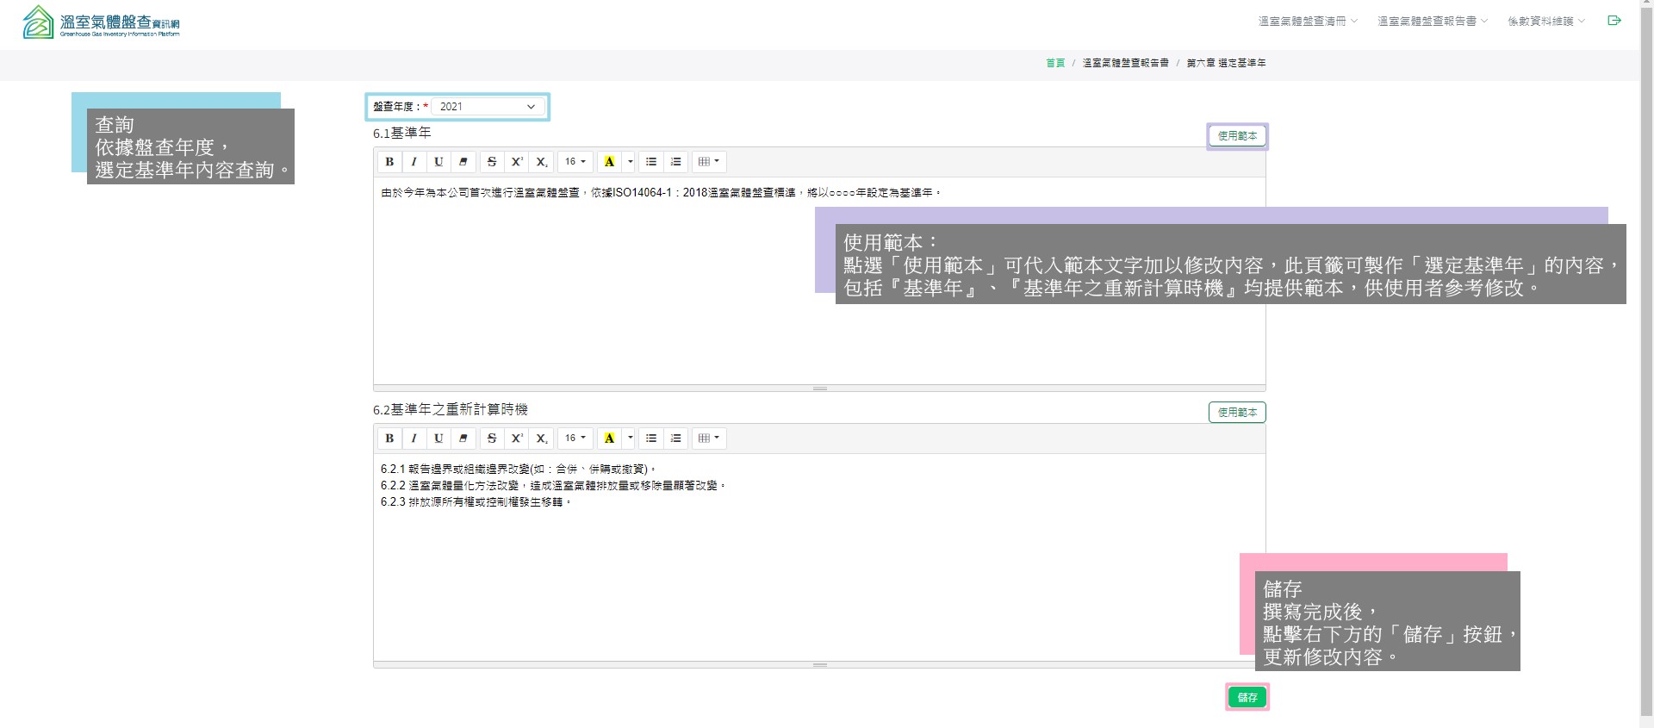The image size is (1654, 728).
Task: Expand color options arrow in 6.1 editor
Action: (x=631, y=162)
